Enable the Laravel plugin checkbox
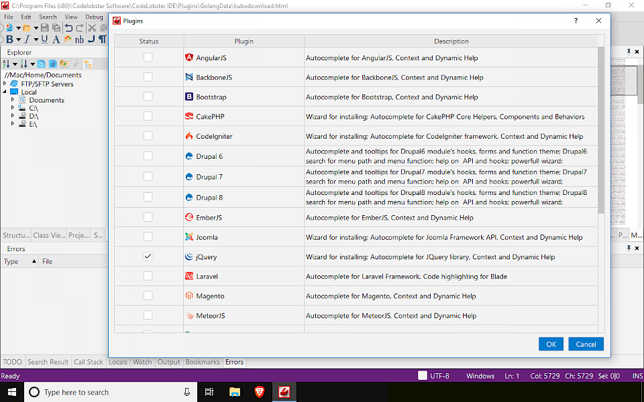The image size is (644, 402). point(148,276)
